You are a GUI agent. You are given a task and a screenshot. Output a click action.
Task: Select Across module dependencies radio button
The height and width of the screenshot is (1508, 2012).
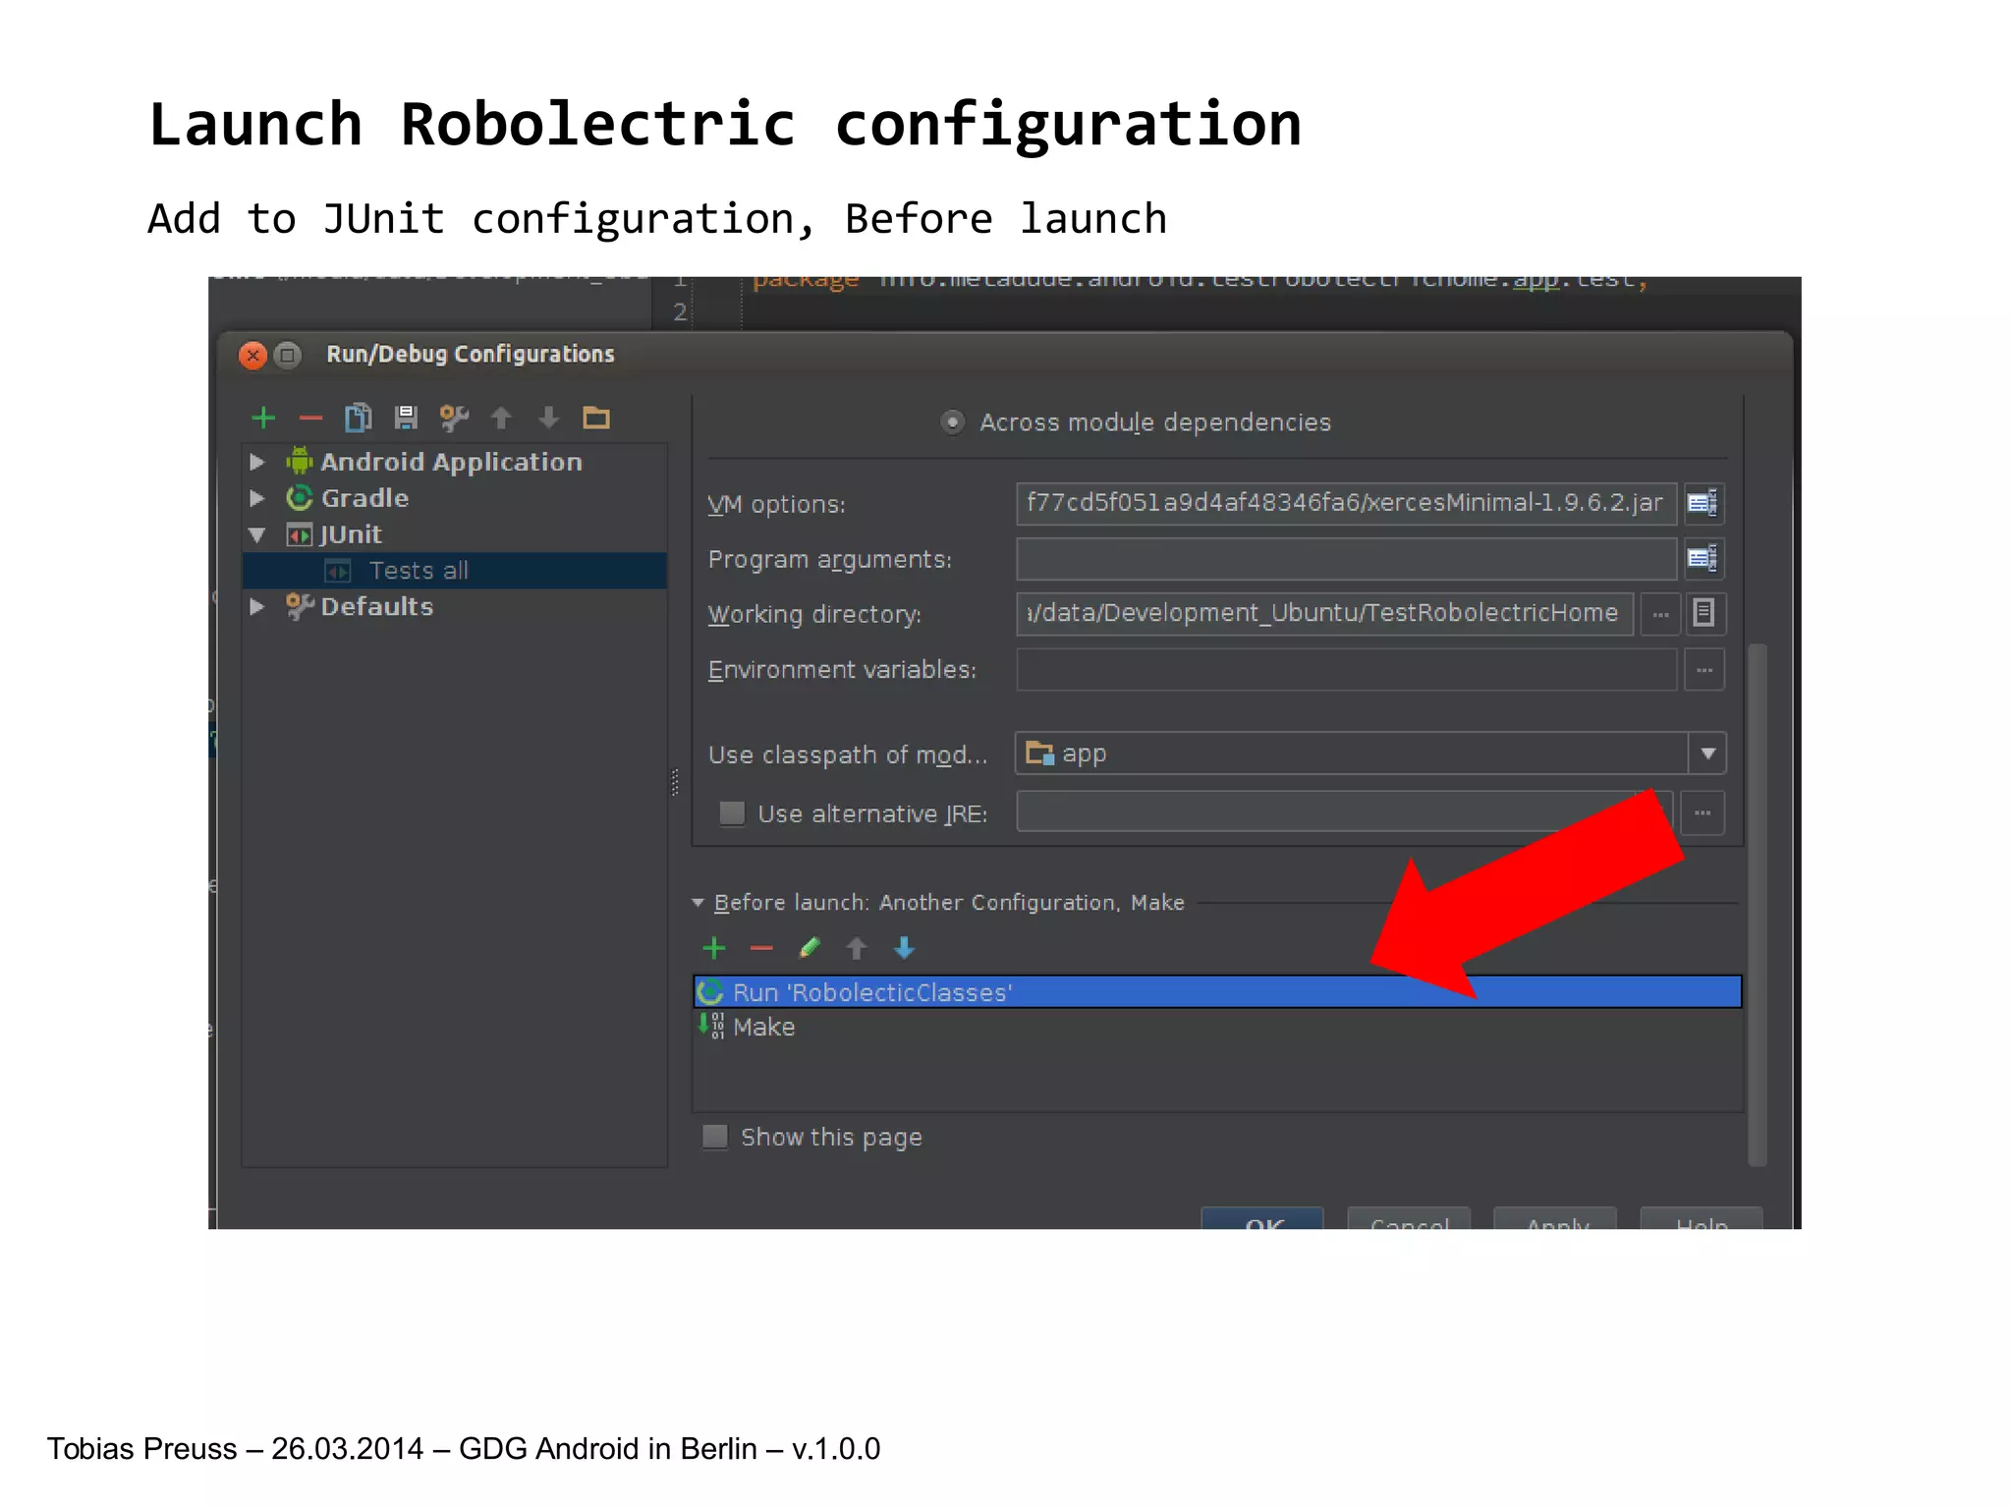[x=952, y=422]
